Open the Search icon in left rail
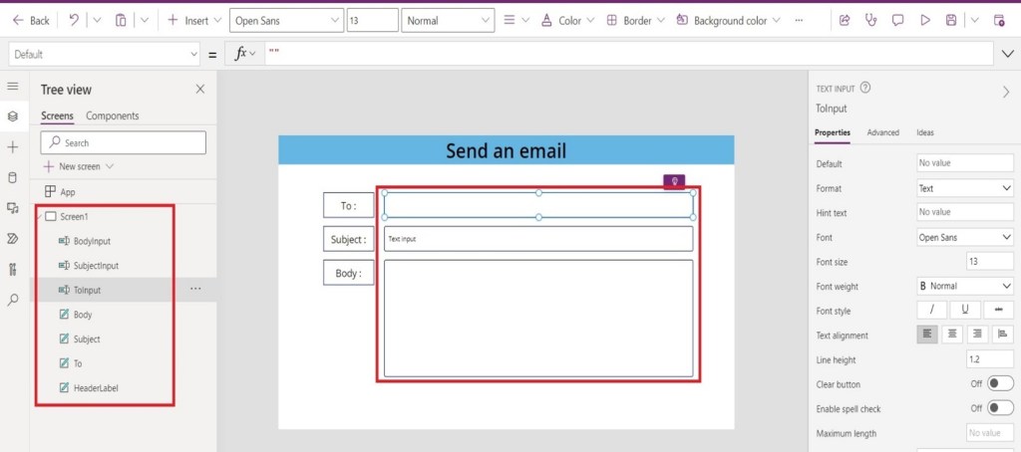 (x=13, y=299)
